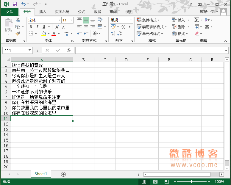Toggle bold formatting
Viewport: 231px width, 185px height.
[x=30, y=27]
